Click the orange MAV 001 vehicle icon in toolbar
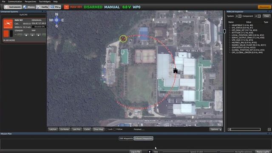The height and width of the screenshot is (153, 272). click(x=66, y=7)
